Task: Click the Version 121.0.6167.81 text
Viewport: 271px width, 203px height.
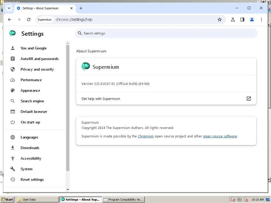Action: 115,84
